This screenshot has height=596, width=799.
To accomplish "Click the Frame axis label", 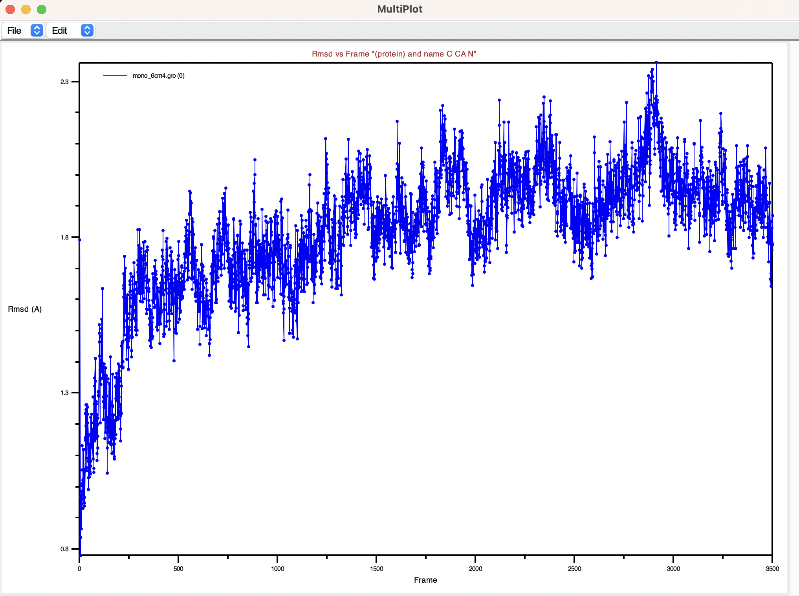I will [x=425, y=580].
